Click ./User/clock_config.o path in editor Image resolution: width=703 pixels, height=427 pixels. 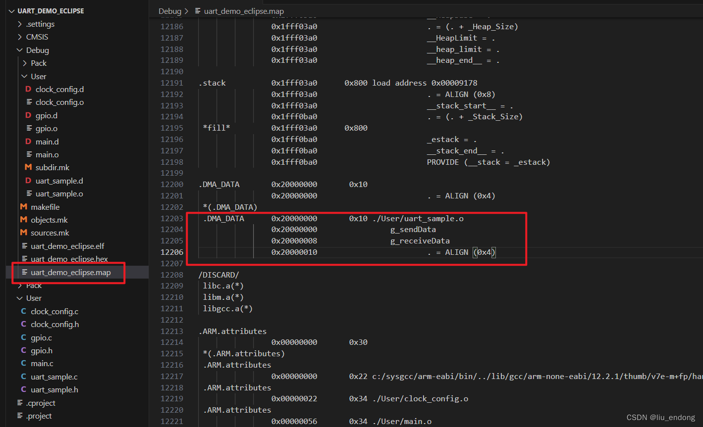(421, 399)
